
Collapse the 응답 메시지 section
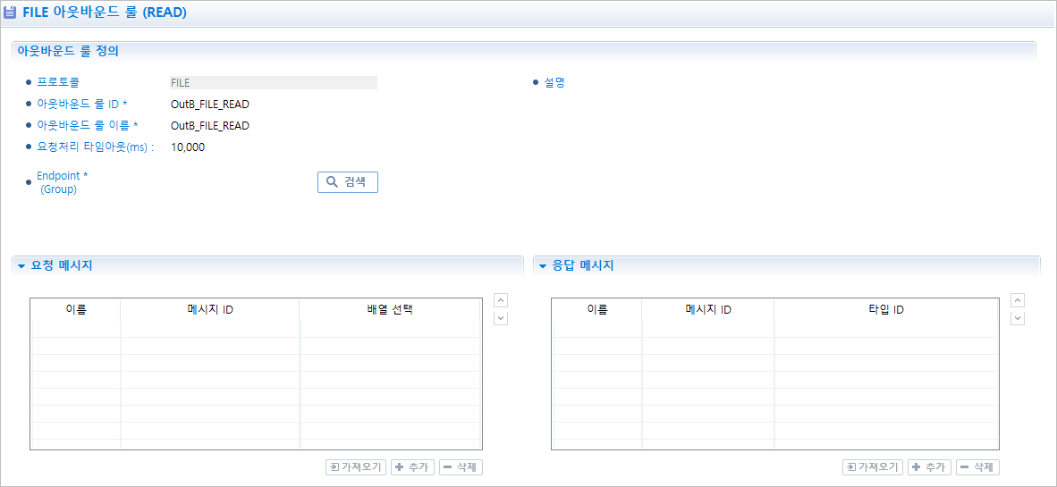tap(543, 265)
